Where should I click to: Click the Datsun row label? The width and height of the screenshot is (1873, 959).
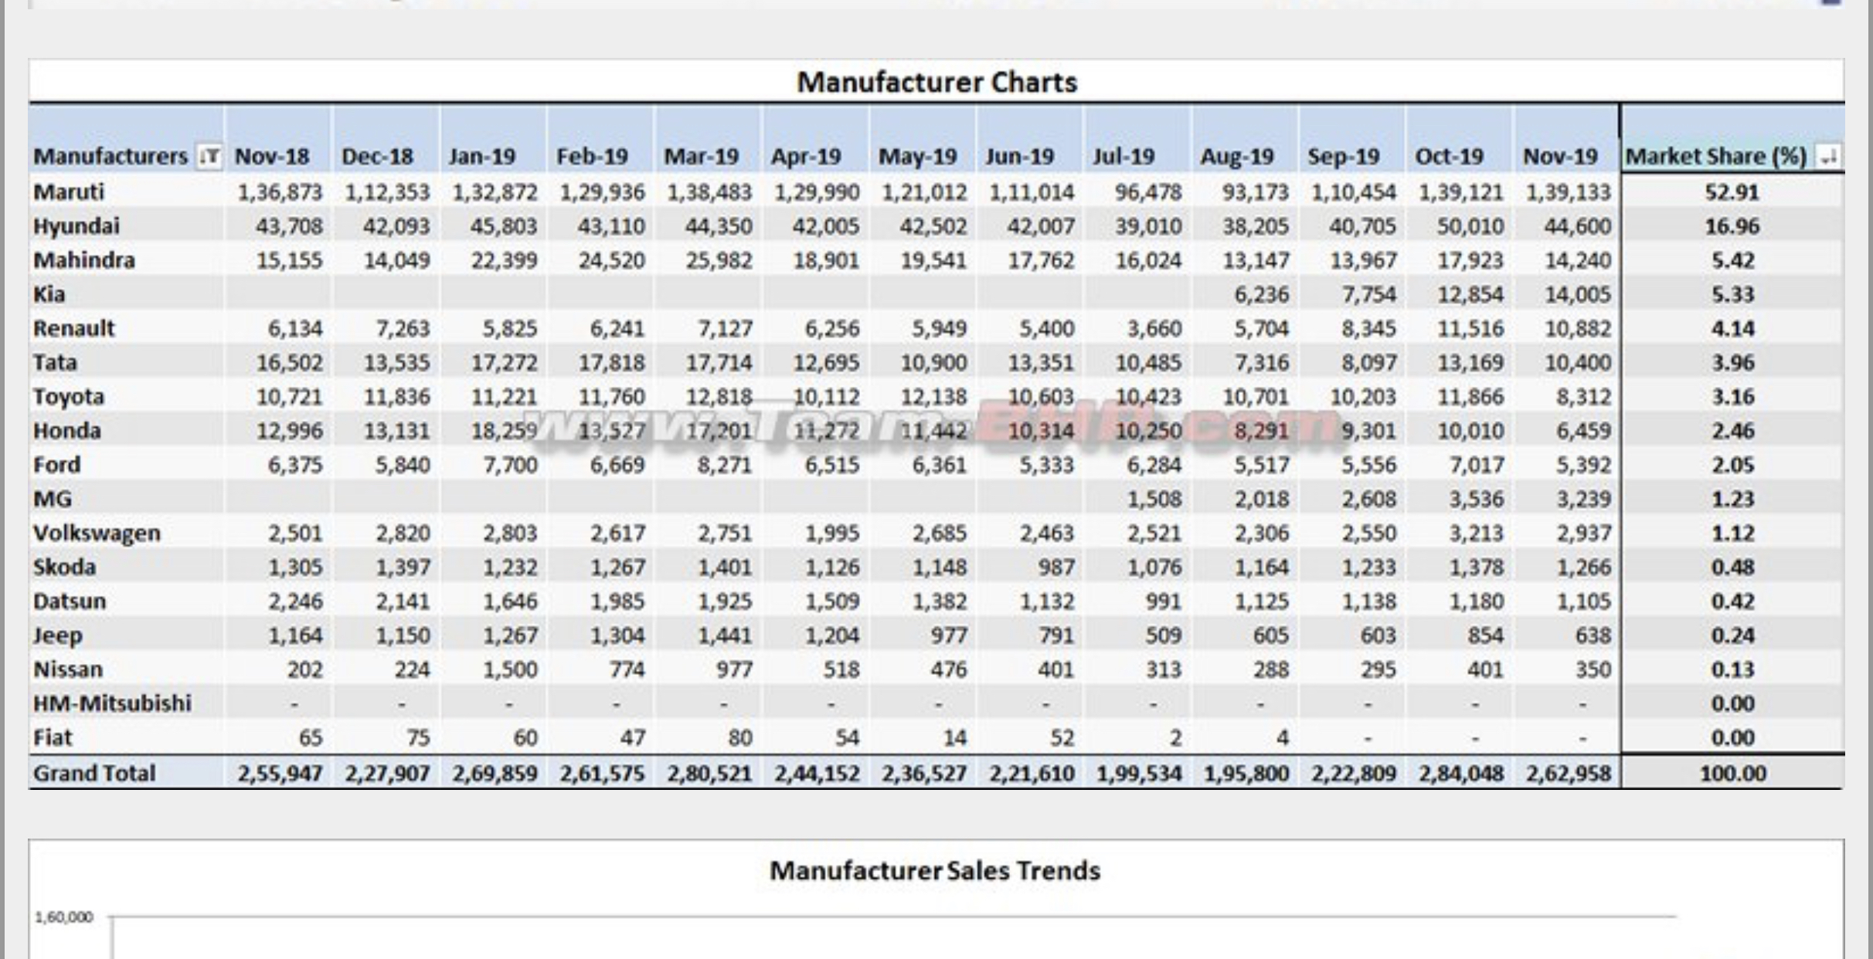[70, 601]
